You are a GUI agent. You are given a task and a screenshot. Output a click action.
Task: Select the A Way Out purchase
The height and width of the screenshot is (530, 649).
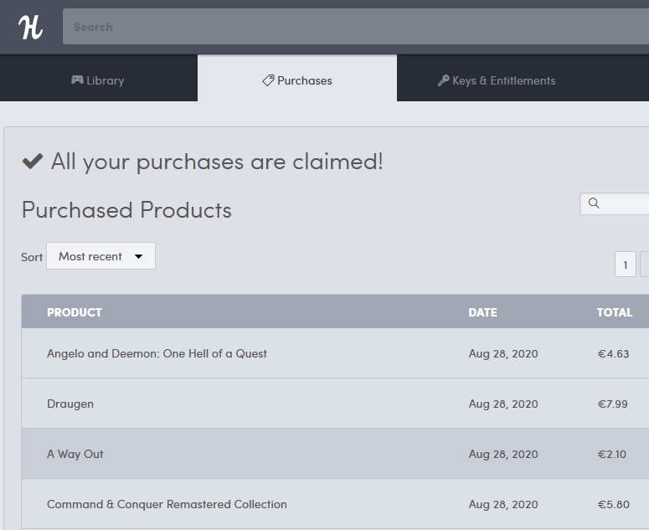pyautogui.click(x=75, y=454)
